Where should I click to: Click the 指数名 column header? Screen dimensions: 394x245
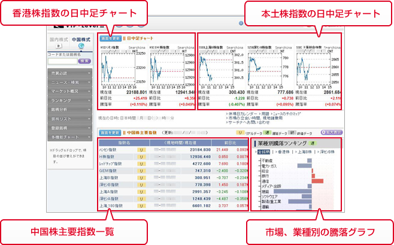[x=124, y=143]
